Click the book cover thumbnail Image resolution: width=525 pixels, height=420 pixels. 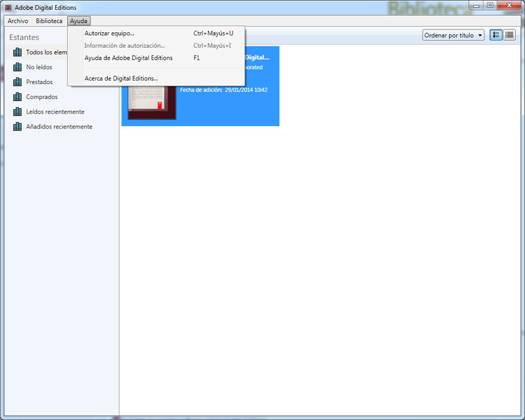(x=152, y=102)
